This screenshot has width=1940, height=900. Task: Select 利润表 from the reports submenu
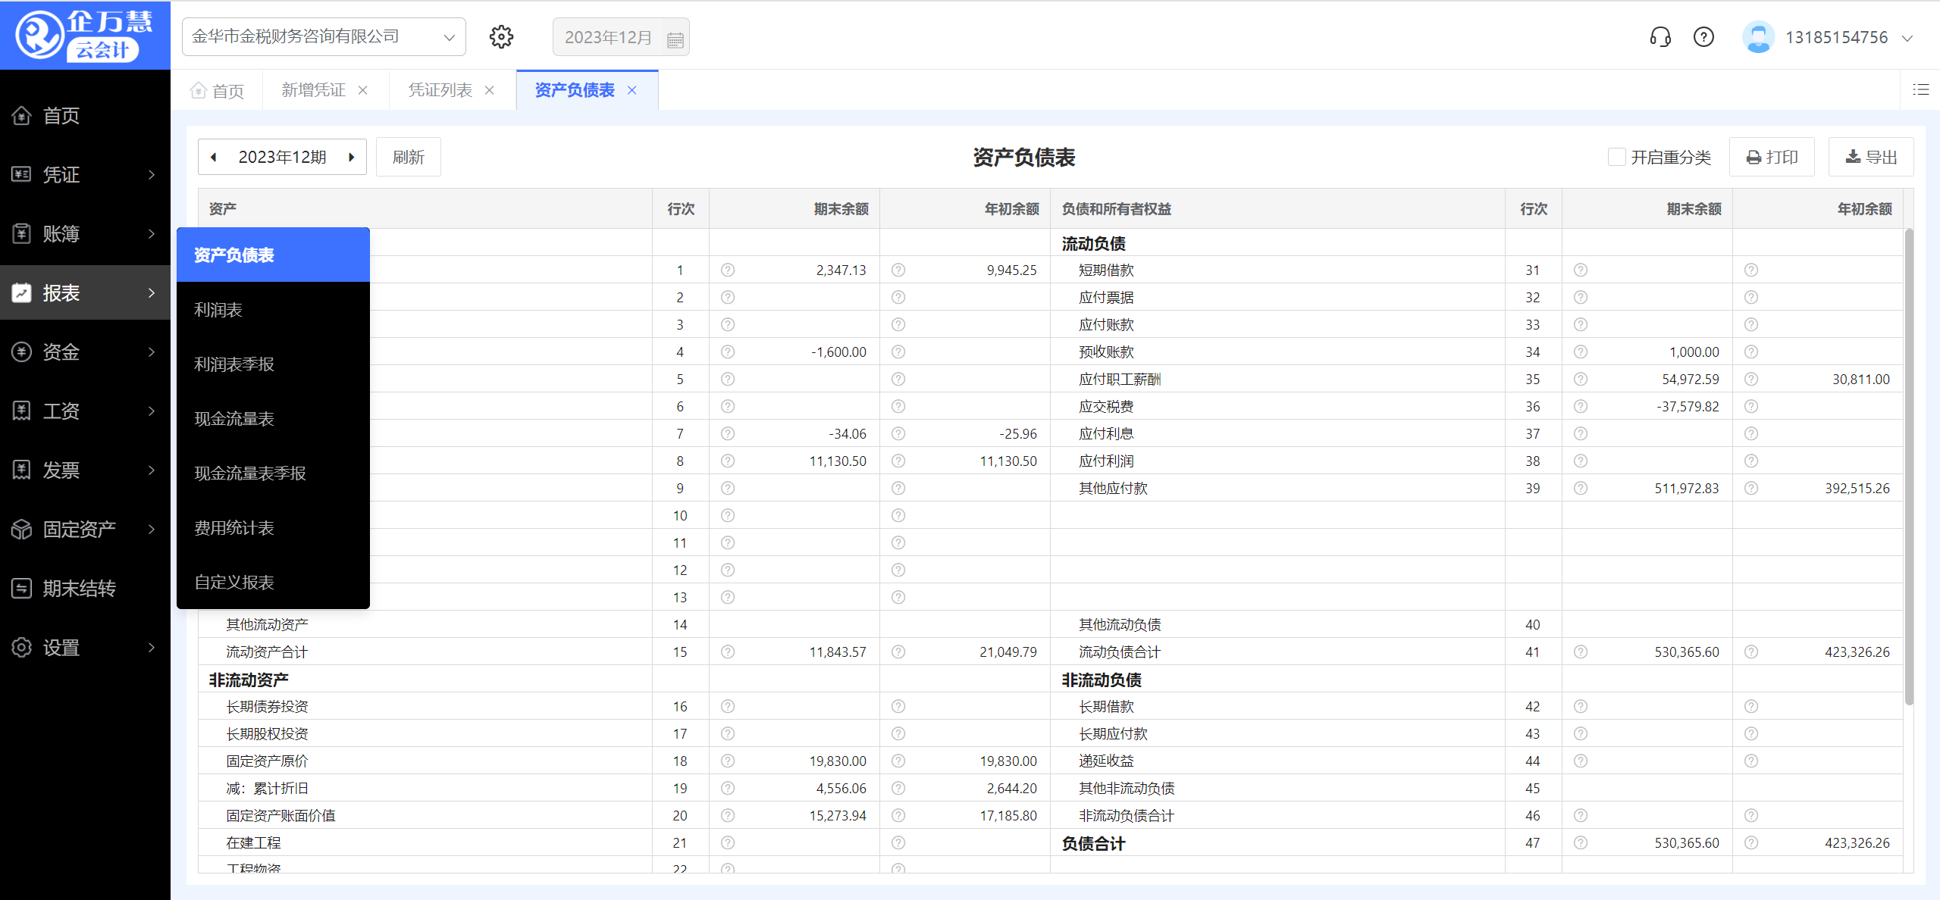pyautogui.click(x=218, y=309)
